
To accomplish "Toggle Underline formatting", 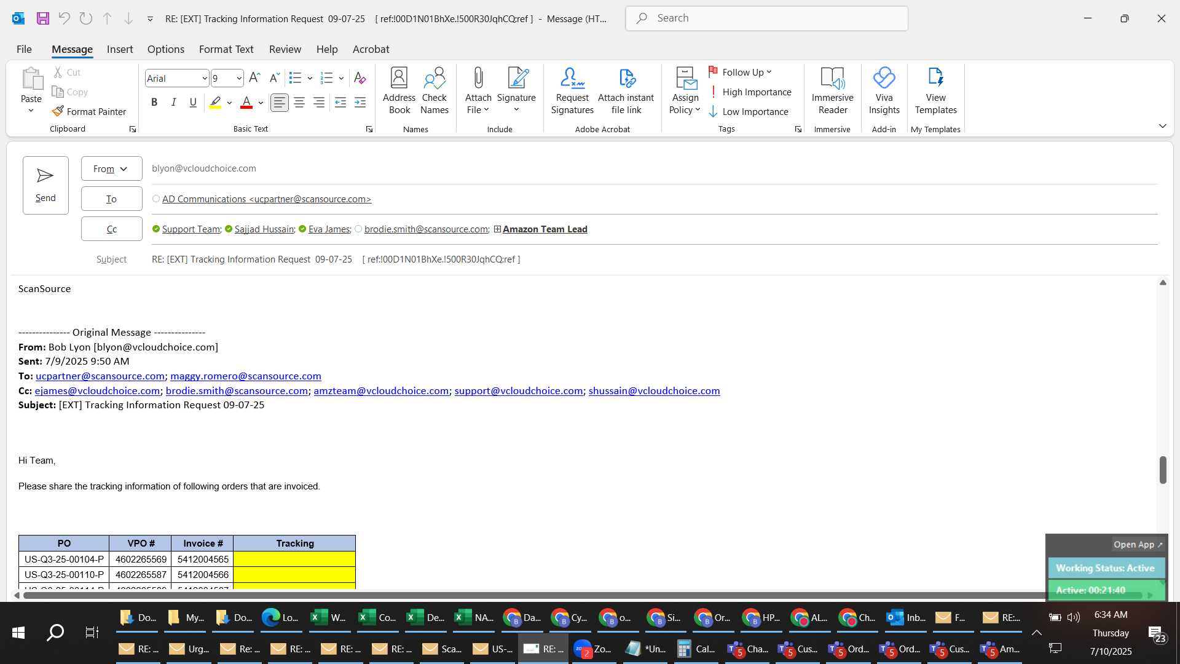I will click(193, 103).
